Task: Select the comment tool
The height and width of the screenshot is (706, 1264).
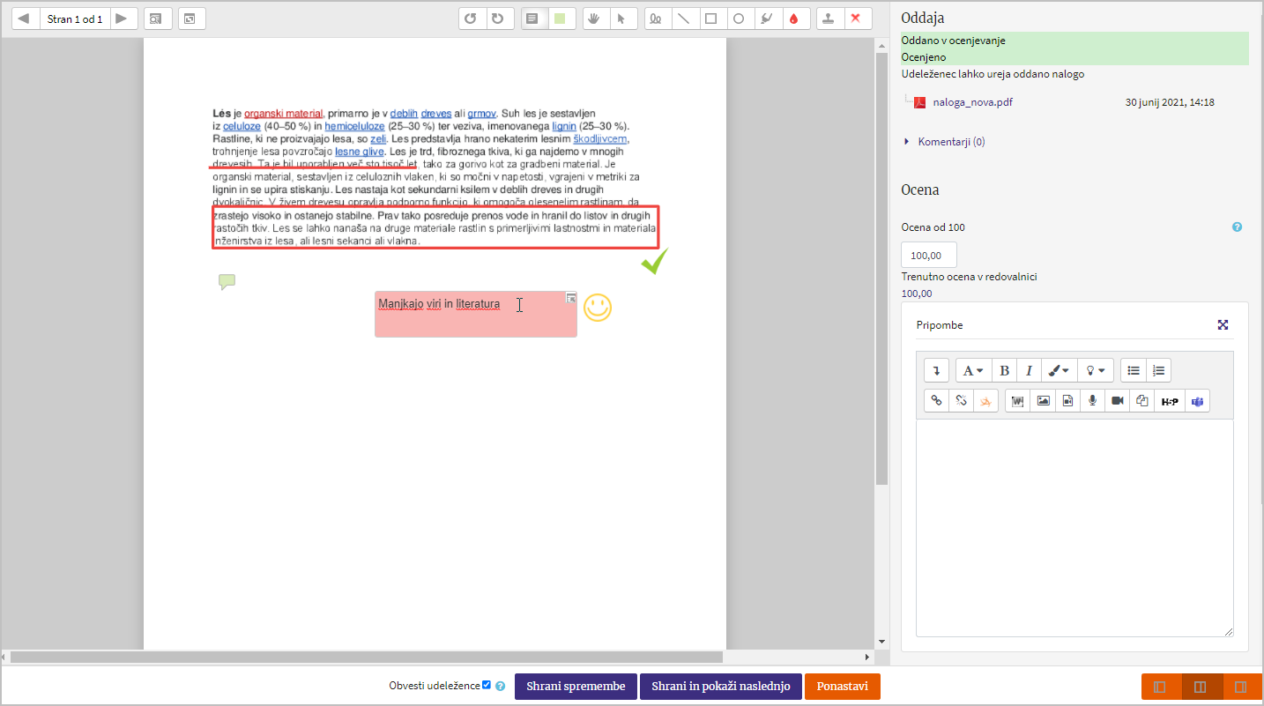Action: pyautogui.click(x=533, y=19)
